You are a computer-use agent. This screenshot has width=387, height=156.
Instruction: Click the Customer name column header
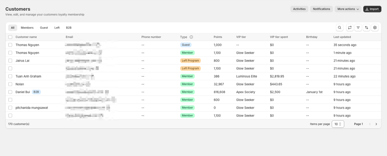(x=26, y=37)
